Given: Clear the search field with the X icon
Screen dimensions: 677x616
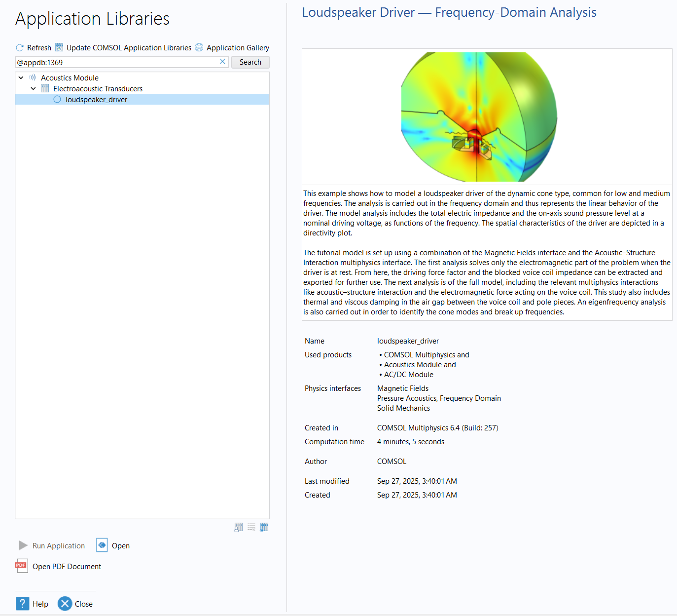Looking at the screenshot, I should point(222,62).
